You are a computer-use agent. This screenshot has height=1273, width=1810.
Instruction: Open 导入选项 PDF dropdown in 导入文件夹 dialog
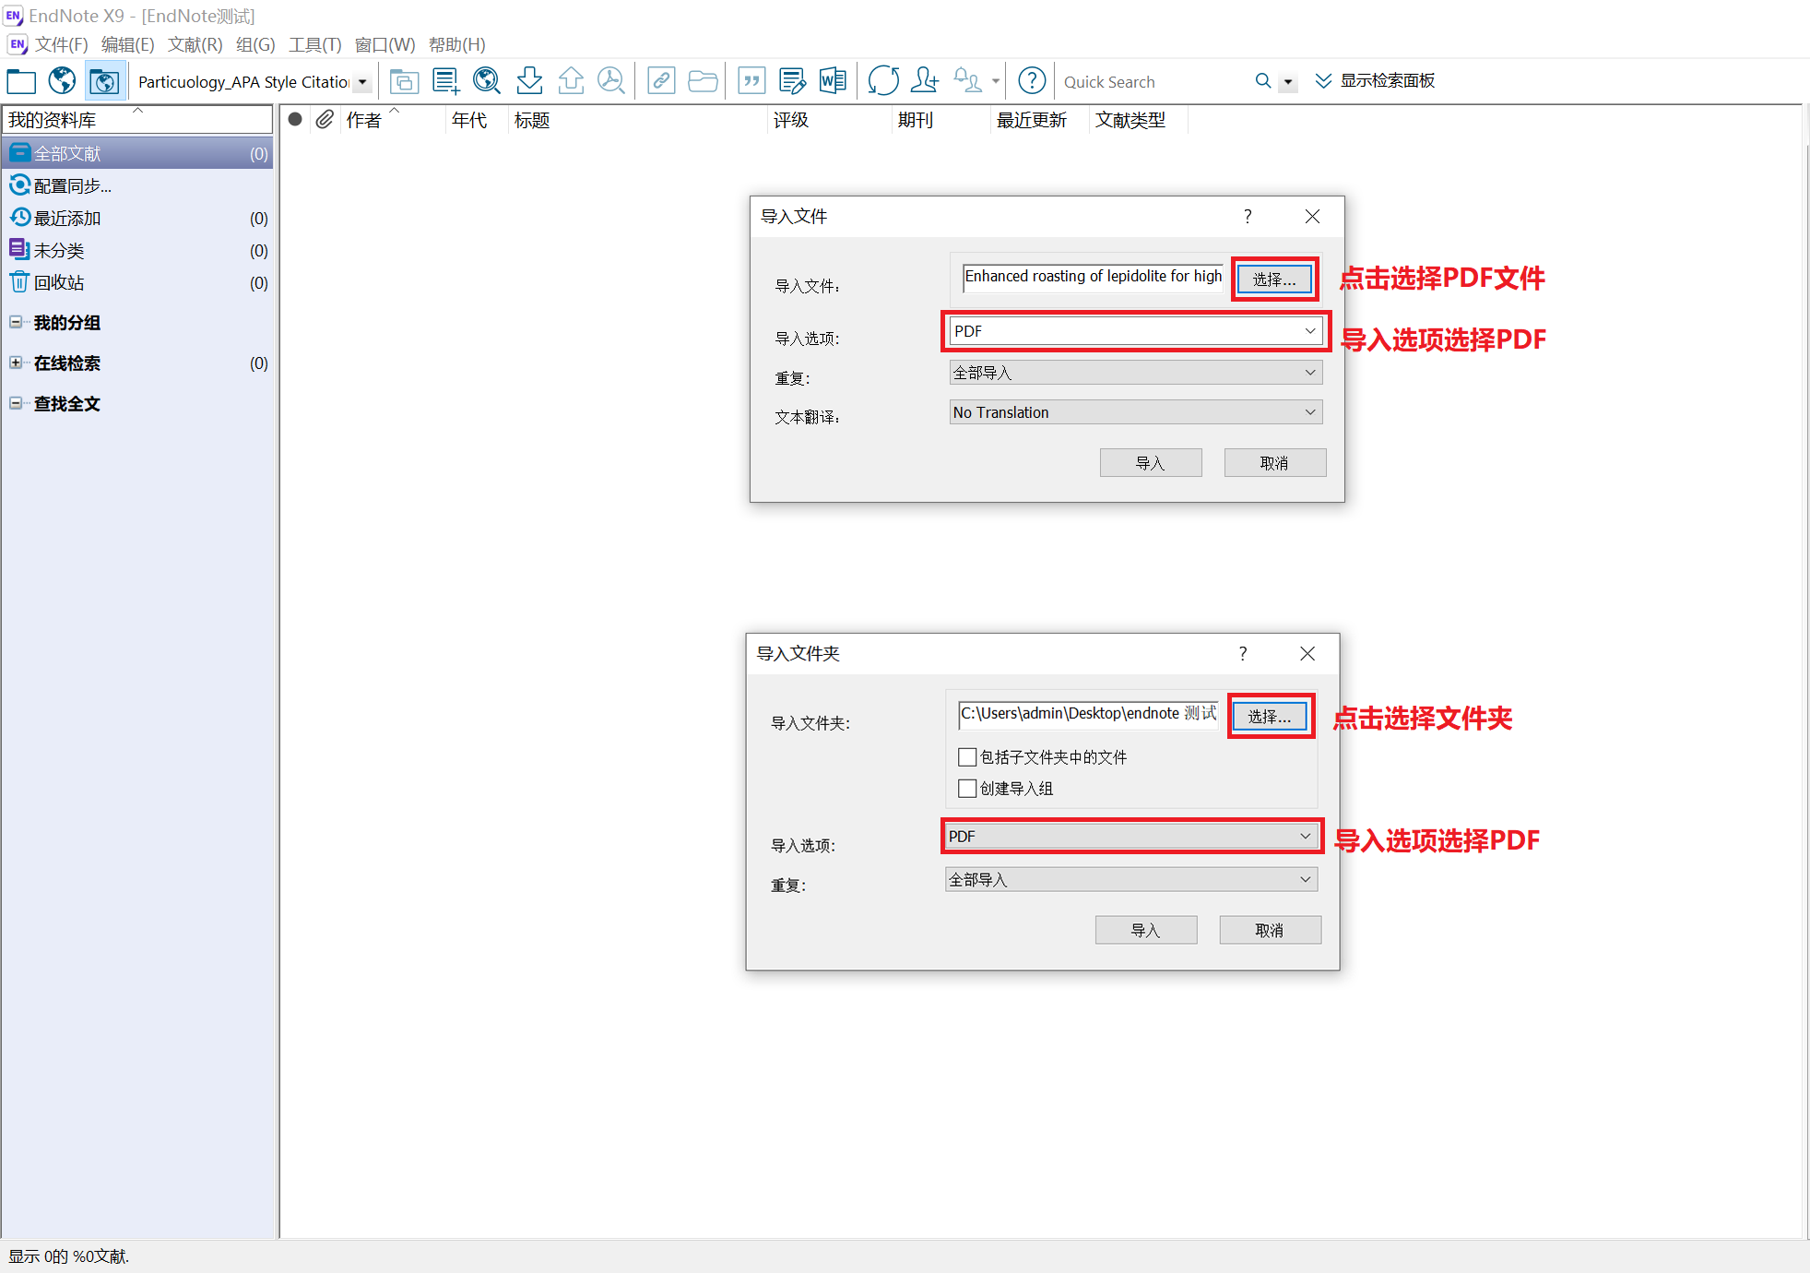(1131, 836)
